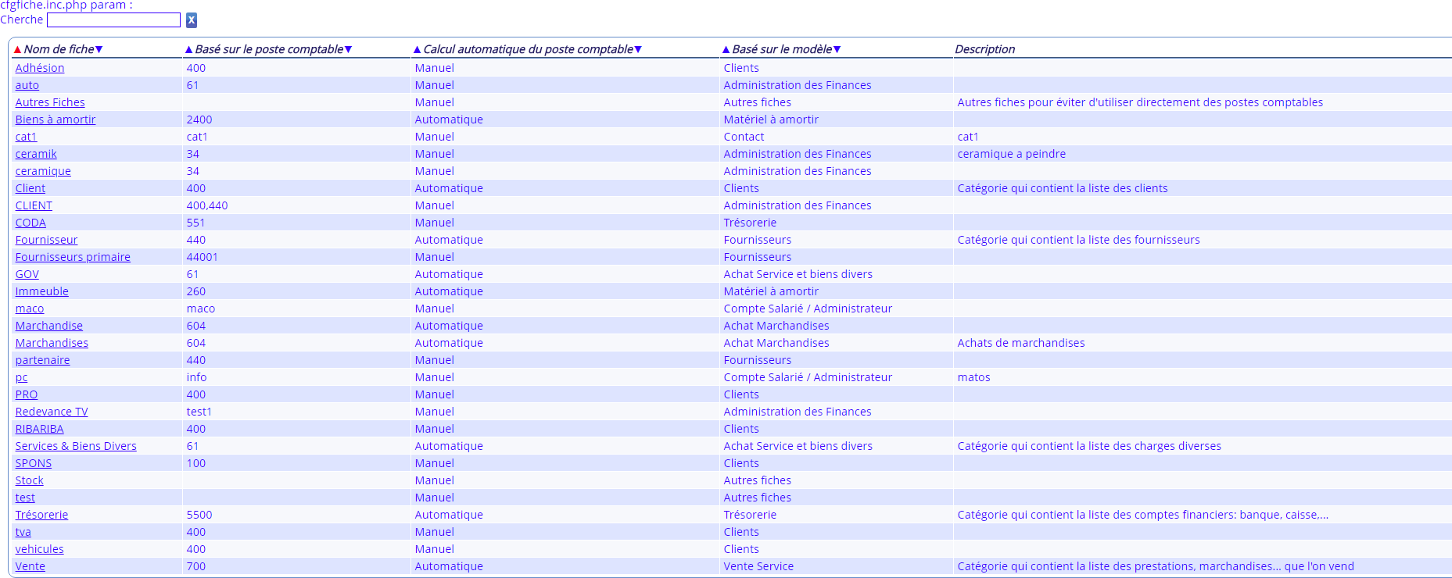
Task: Open the cat1 fiche link
Action: (26, 137)
